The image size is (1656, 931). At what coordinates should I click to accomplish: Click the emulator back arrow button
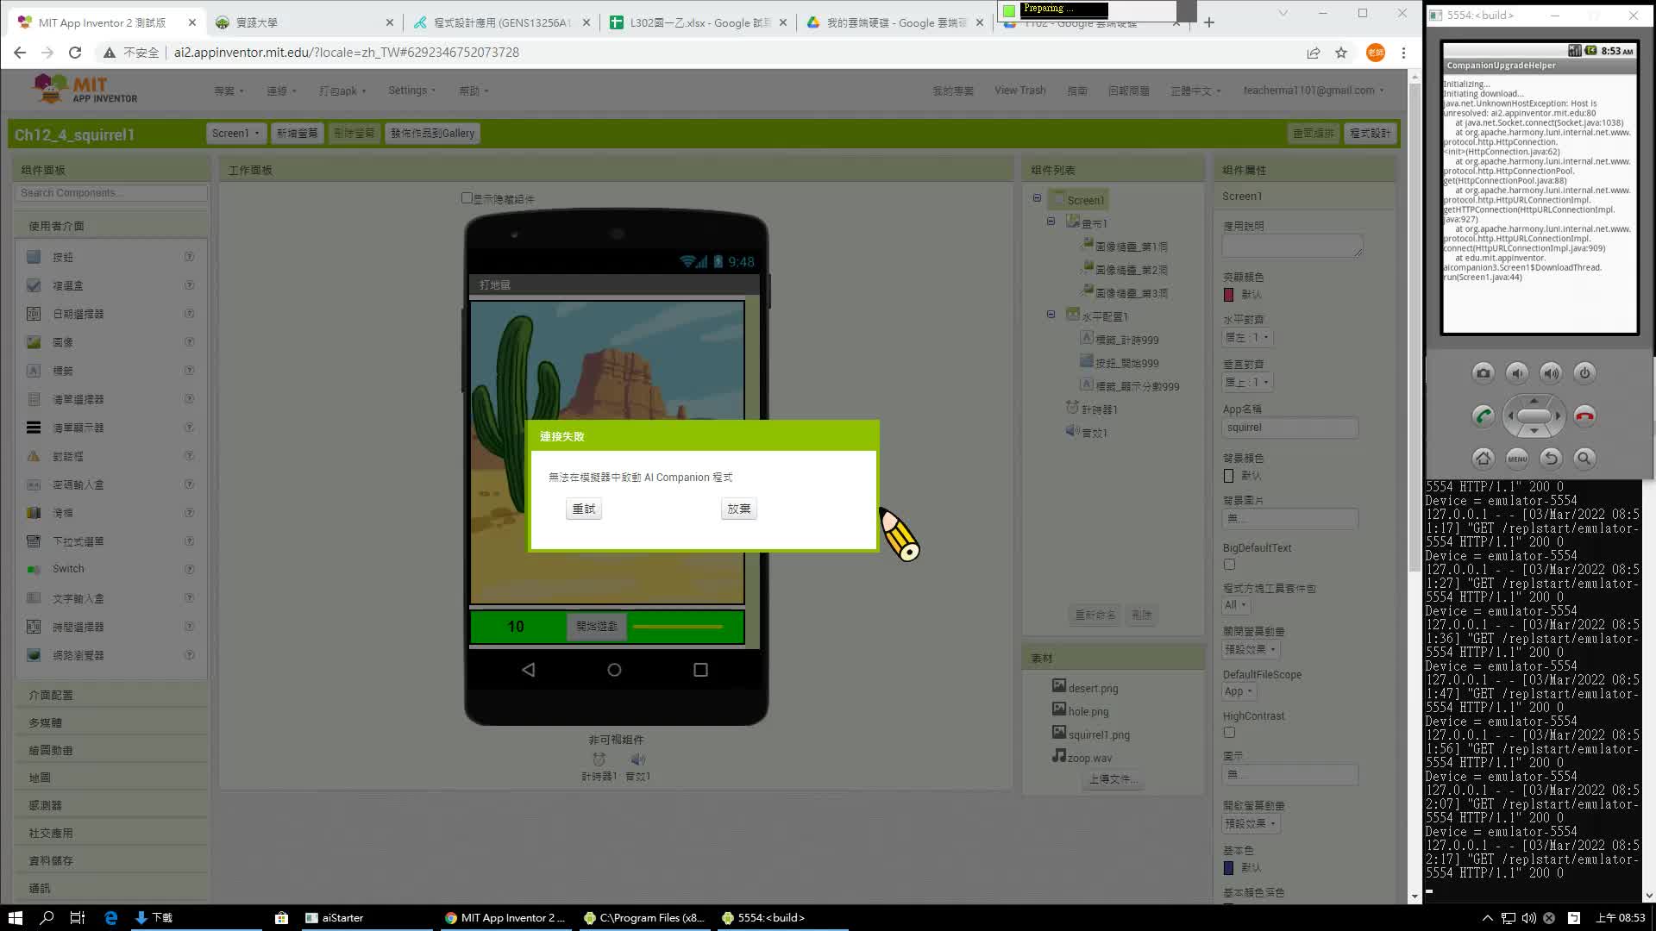pos(1551,459)
